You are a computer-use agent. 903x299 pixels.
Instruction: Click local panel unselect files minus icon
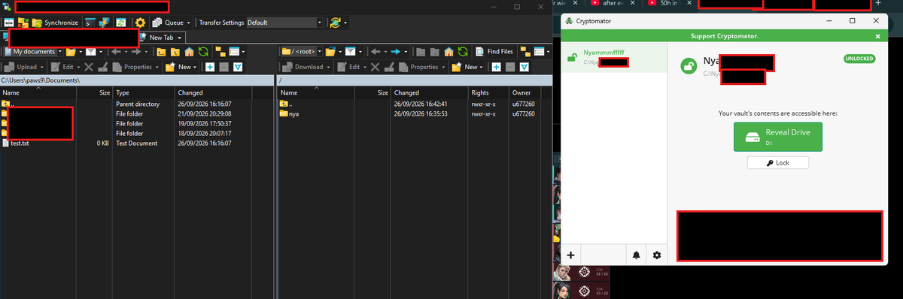[223, 67]
